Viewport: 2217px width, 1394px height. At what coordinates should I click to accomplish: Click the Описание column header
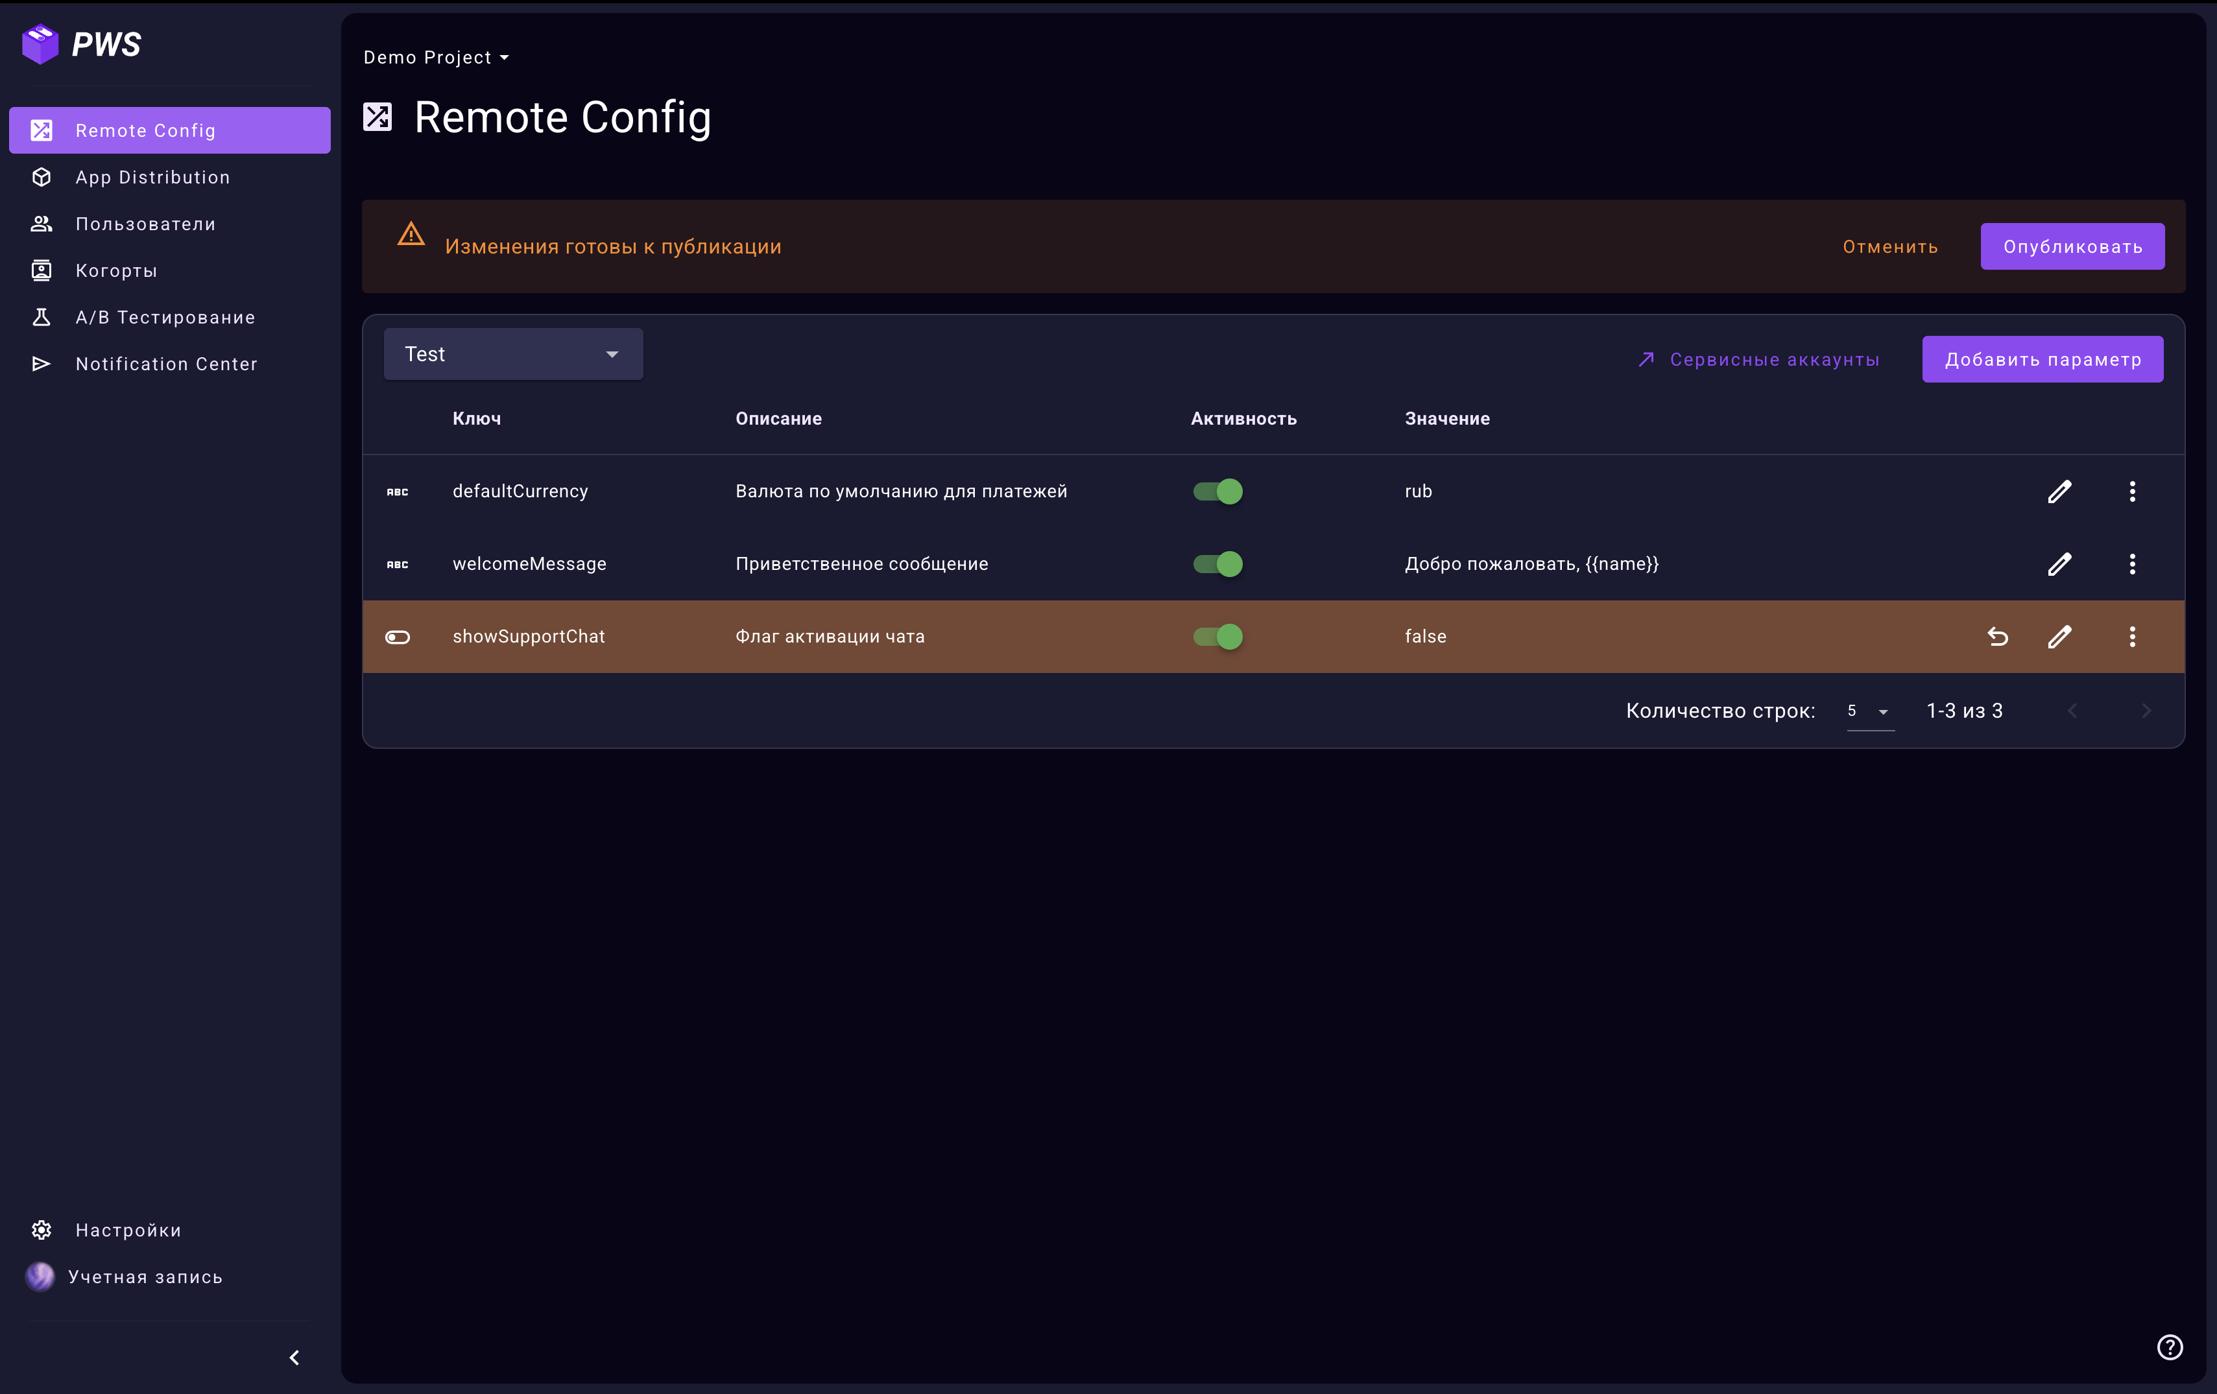coord(779,419)
